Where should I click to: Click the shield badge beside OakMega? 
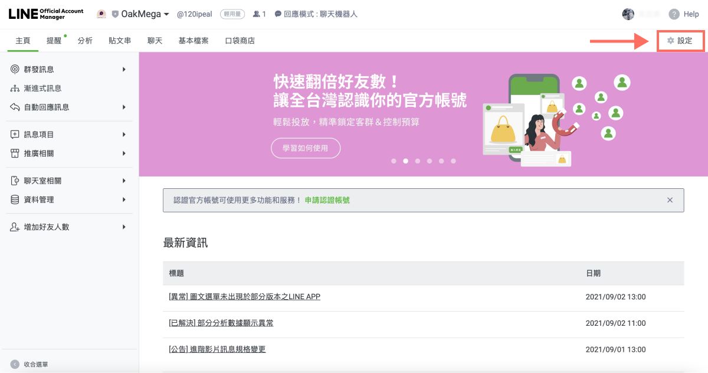pyautogui.click(x=115, y=14)
